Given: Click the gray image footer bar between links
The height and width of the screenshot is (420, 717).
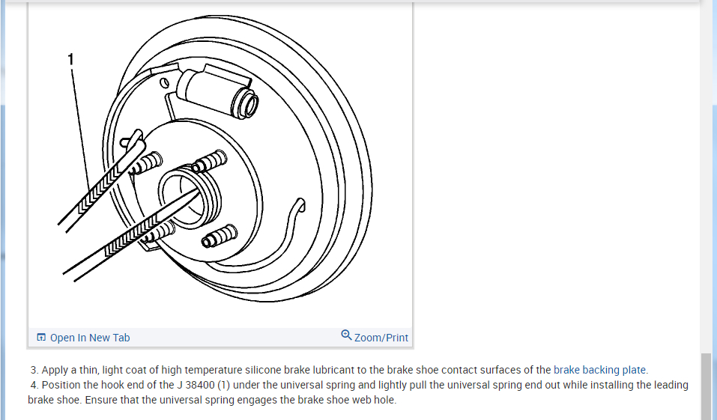Looking at the screenshot, I should click(x=235, y=338).
